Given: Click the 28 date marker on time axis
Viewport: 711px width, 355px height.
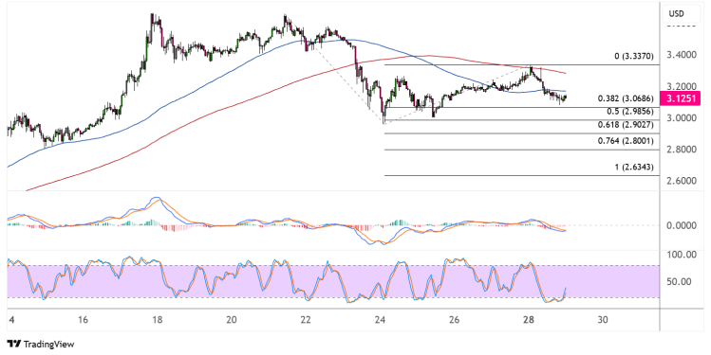Looking at the screenshot, I should [x=528, y=320].
